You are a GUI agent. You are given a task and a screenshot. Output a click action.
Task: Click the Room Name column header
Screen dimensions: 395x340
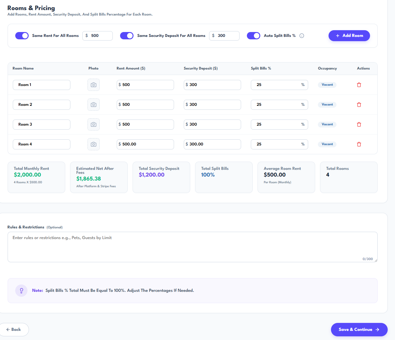23,68
